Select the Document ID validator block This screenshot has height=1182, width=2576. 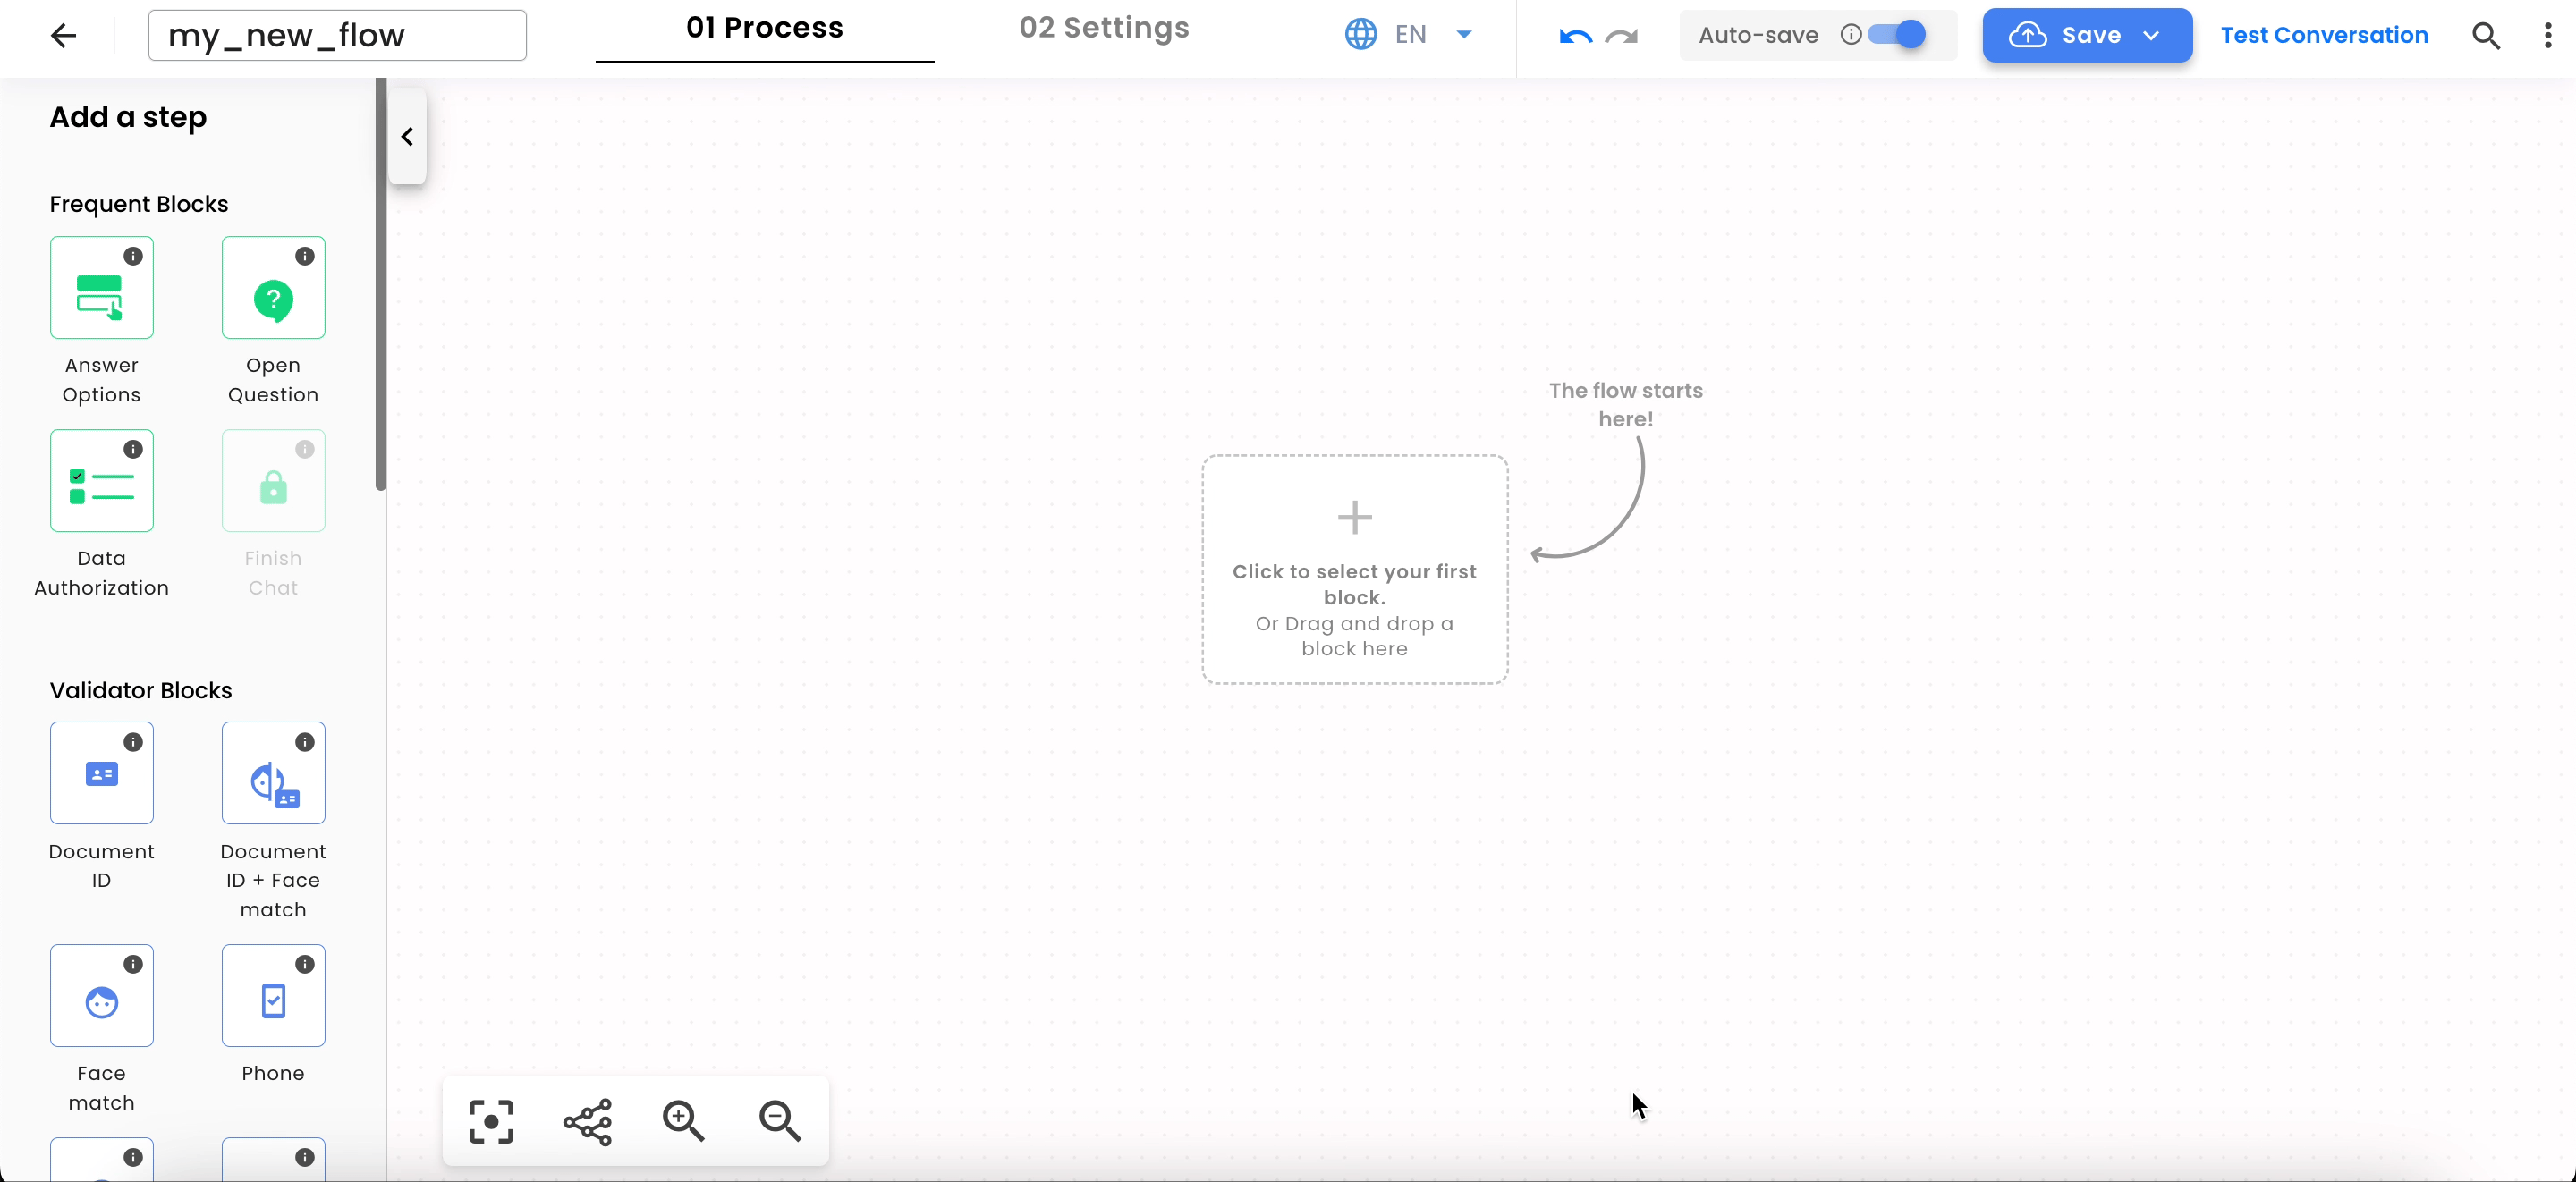tap(101, 773)
